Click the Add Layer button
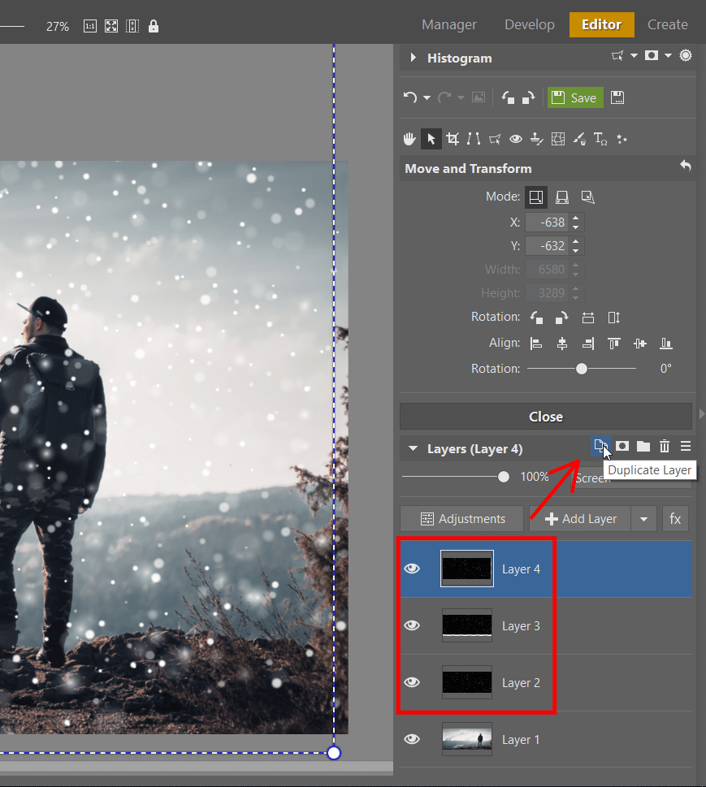 580,519
